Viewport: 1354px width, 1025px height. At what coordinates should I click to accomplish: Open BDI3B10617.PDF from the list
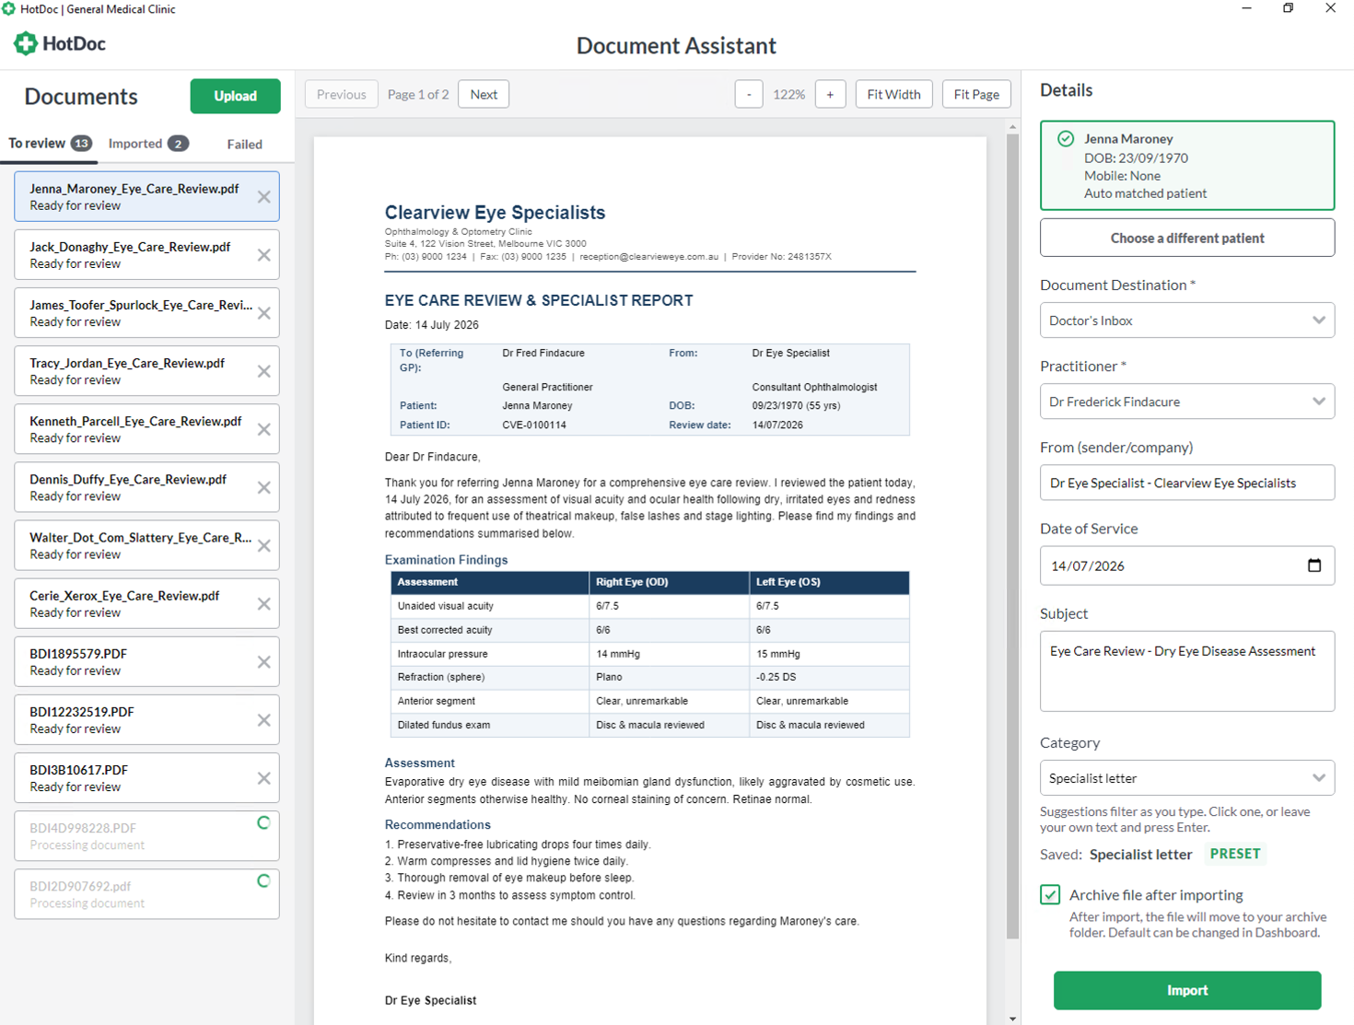(x=146, y=778)
